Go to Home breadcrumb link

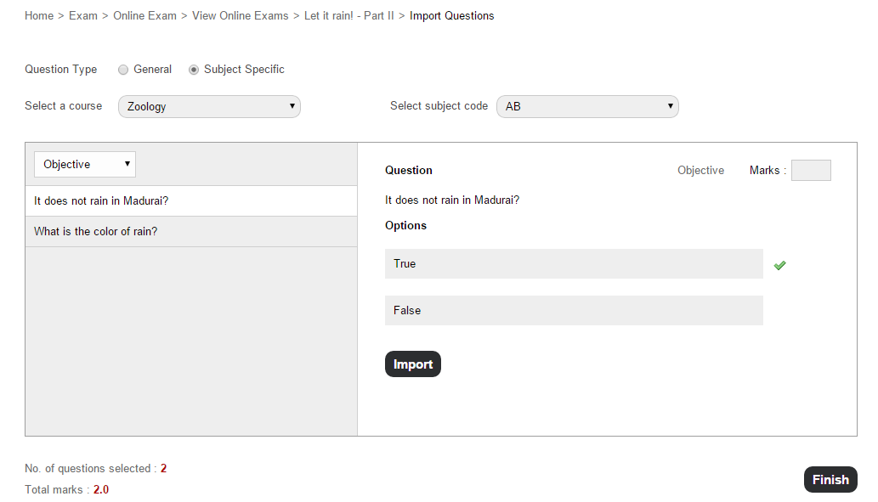tap(39, 15)
